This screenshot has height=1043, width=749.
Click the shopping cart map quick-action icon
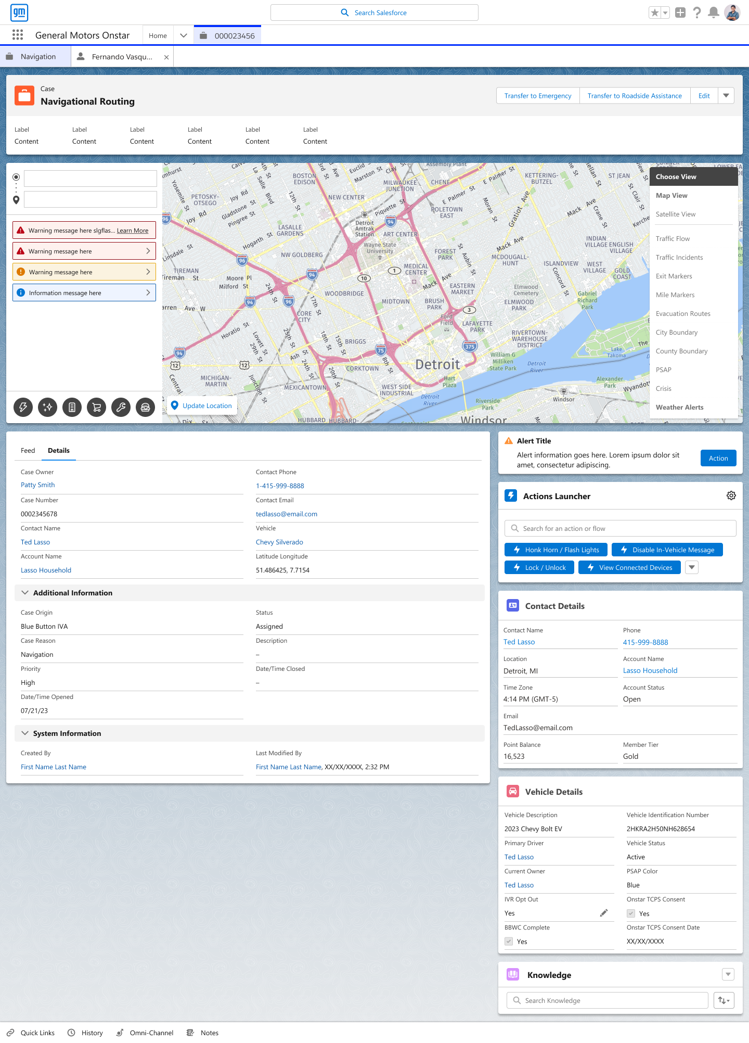[96, 407]
